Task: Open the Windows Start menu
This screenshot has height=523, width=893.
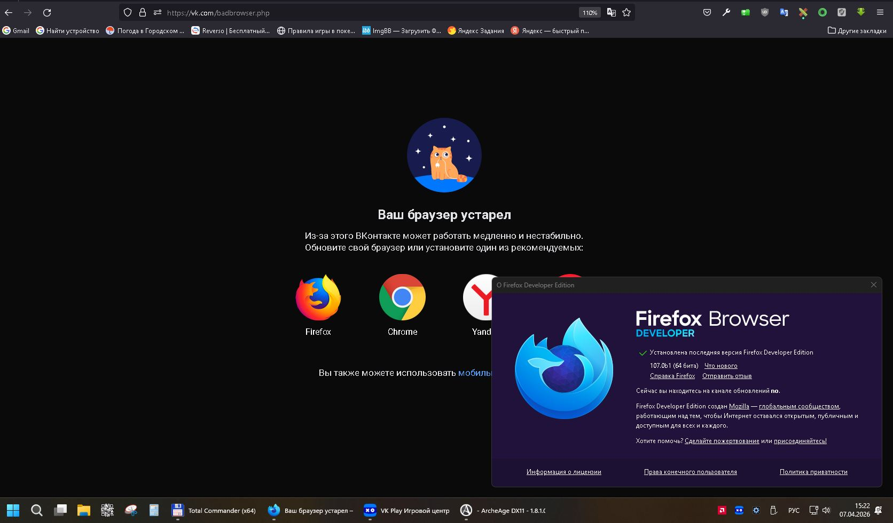Action: pyautogui.click(x=13, y=511)
